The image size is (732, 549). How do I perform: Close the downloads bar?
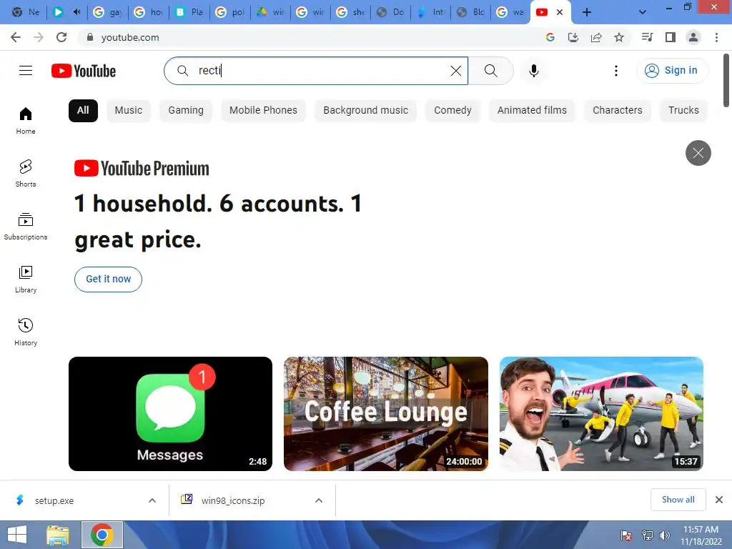pos(719,500)
